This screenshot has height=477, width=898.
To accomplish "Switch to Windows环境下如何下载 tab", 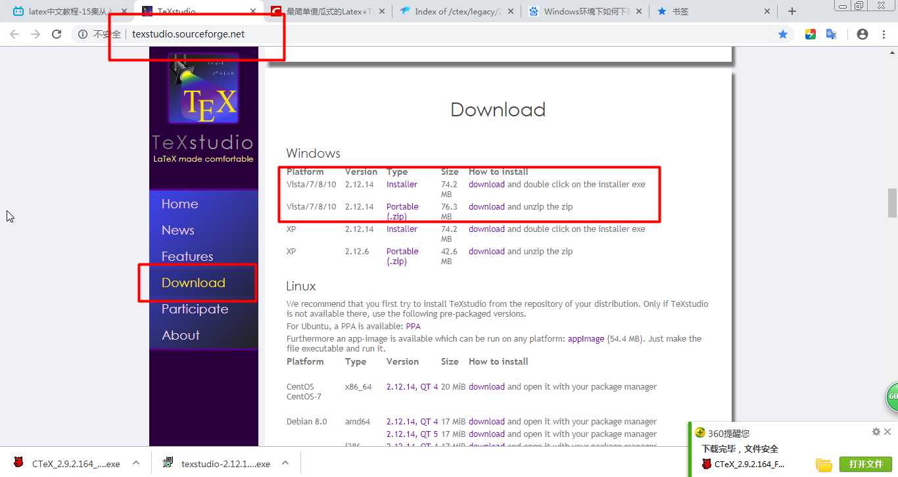I will coord(585,11).
